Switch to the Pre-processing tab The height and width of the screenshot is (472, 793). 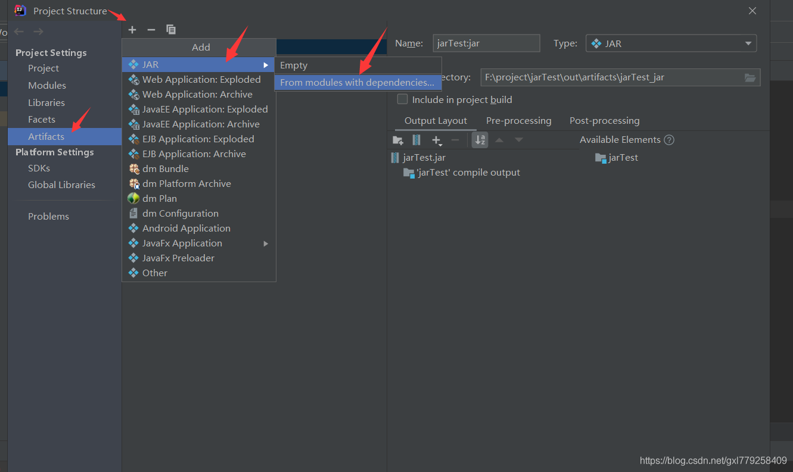(x=519, y=121)
